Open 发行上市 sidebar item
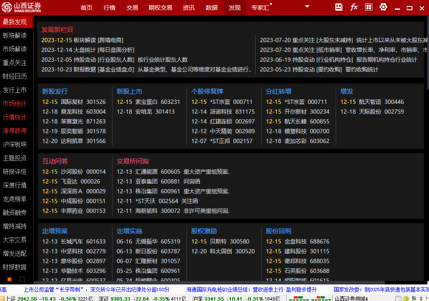 tap(15, 90)
